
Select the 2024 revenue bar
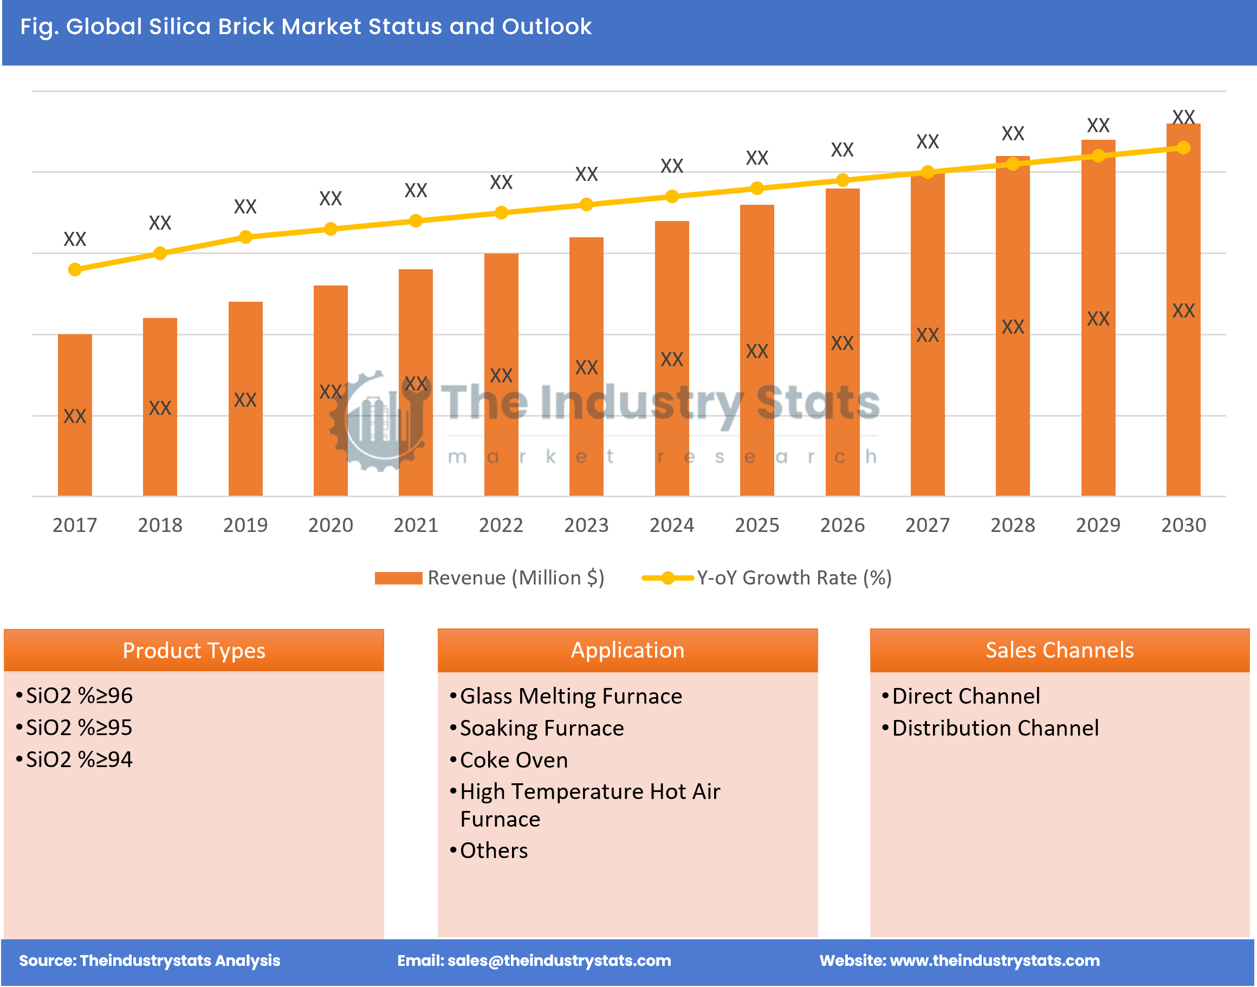click(x=672, y=358)
